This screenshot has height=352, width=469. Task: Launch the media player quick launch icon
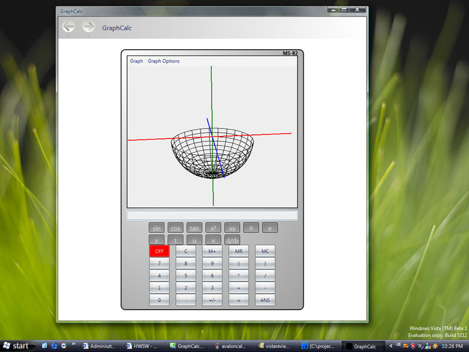[x=64, y=346]
